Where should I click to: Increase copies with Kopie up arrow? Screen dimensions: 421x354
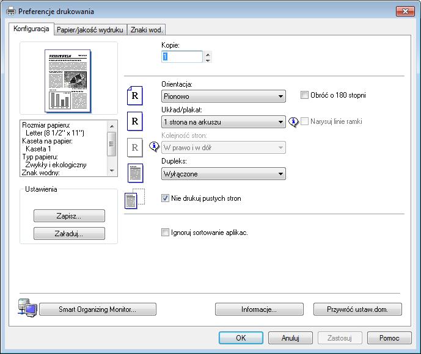click(x=208, y=54)
